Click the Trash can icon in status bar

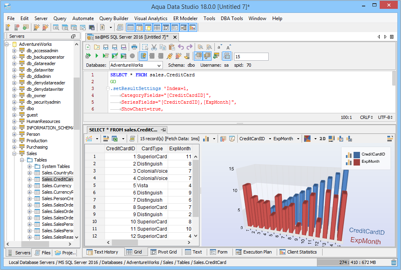(x=394, y=262)
